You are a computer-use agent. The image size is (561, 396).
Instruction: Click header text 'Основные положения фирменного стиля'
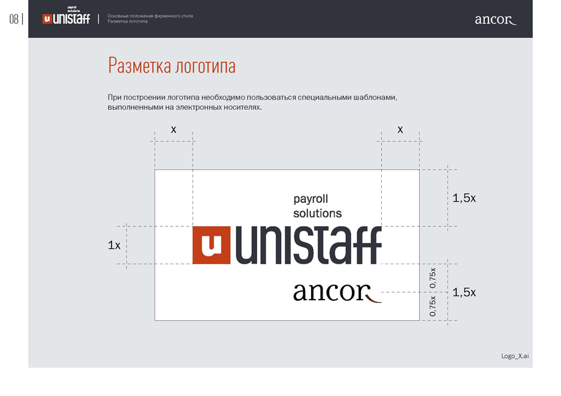coord(151,16)
